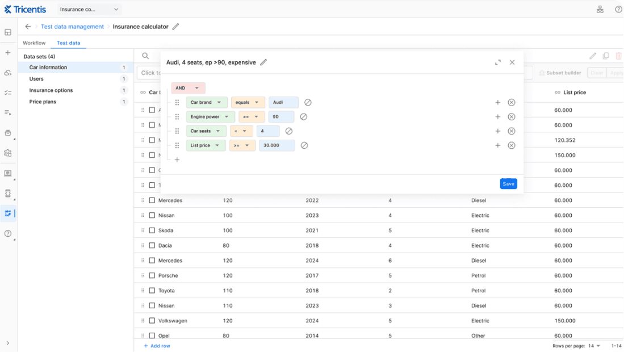Image resolution: width=624 pixels, height=352 pixels.
Task: Open the AND logical operator dropdown
Action: tap(188, 88)
